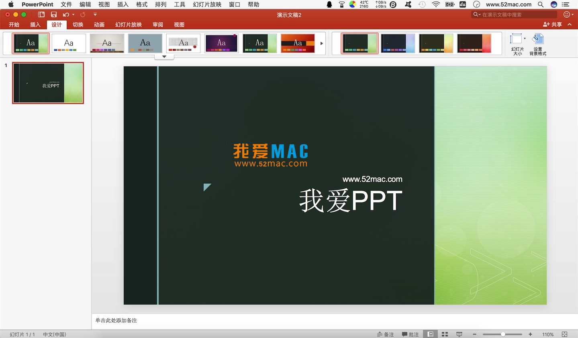Image resolution: width=578 pixels, height=338 pixels.
Task: Click the 110% zoom level
Action: coord(548,334)
